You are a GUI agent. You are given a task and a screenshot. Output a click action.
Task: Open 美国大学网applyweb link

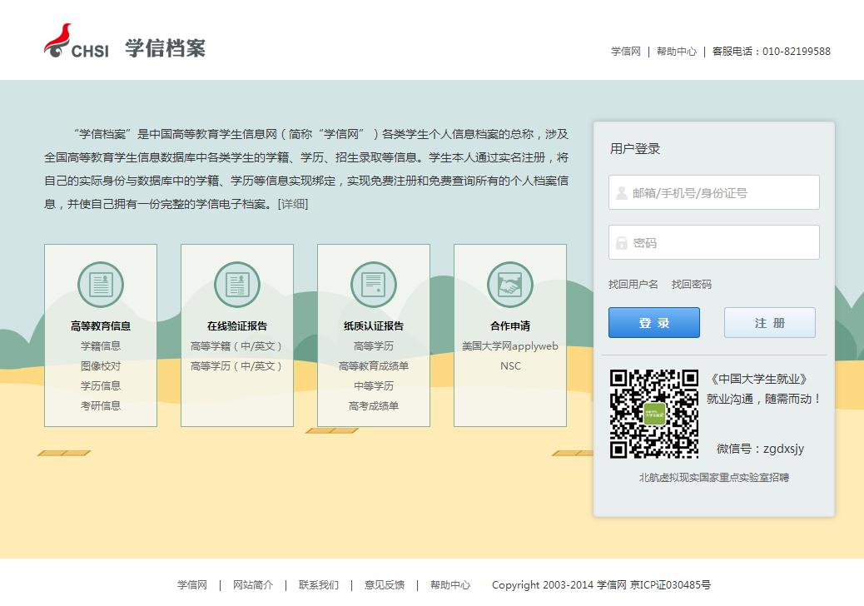[510, 346]
